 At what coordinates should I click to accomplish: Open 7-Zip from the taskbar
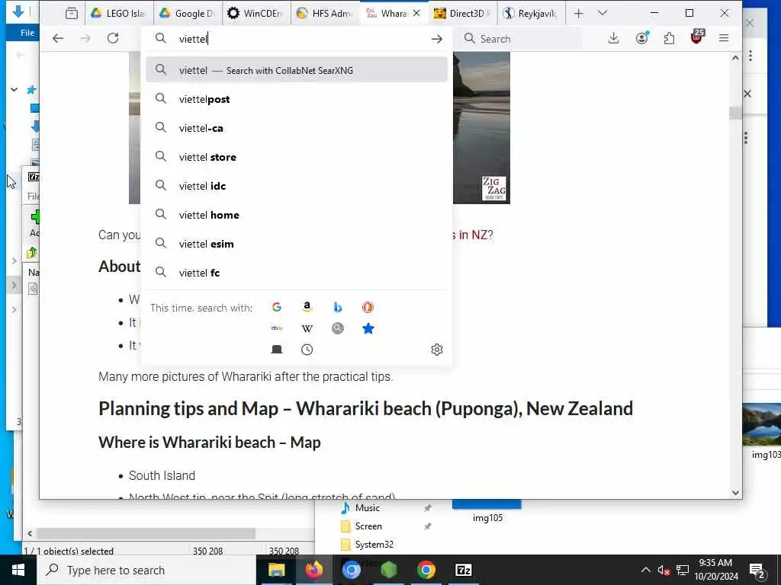(x=463, y=570)
